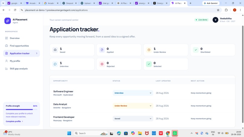Open a new tab with plus button
This screenshot has width=244, height=137.
pos(190,3)
